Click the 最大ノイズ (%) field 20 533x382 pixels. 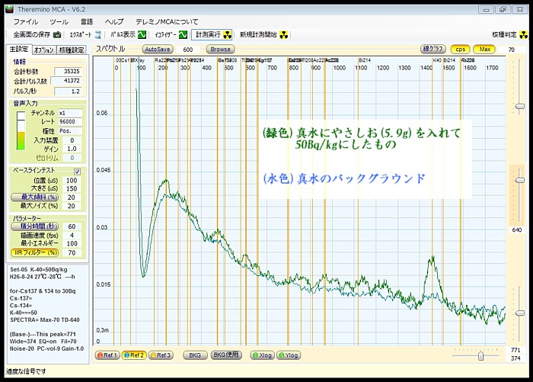coord(72,206)
